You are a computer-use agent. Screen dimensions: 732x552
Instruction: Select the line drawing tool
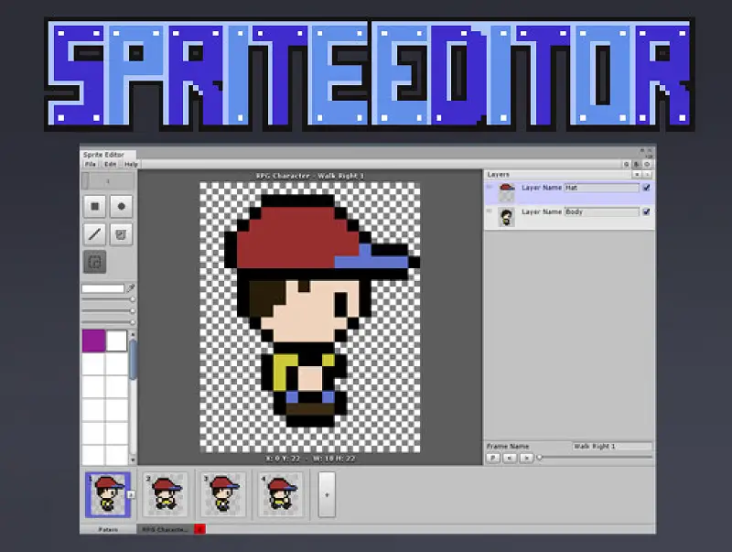(x=95, y=234)
